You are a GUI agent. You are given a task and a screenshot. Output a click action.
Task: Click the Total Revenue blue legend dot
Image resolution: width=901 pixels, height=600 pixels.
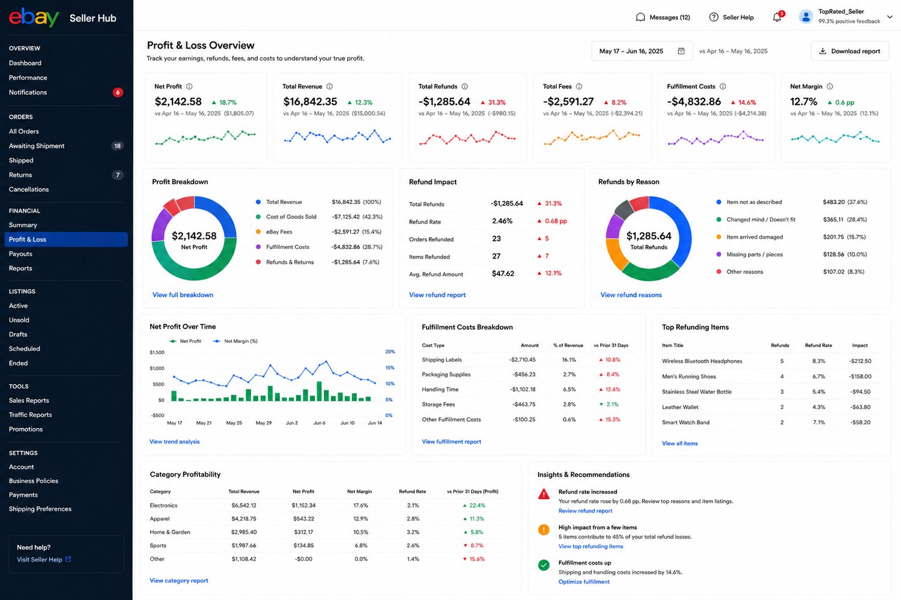[258, 202]
